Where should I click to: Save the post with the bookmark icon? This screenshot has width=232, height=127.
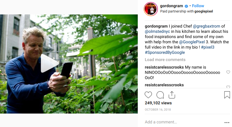click(x=227, y=95)
